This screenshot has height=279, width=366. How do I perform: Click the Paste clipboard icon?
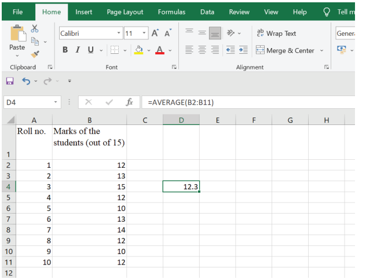click(x=17, y=37)
